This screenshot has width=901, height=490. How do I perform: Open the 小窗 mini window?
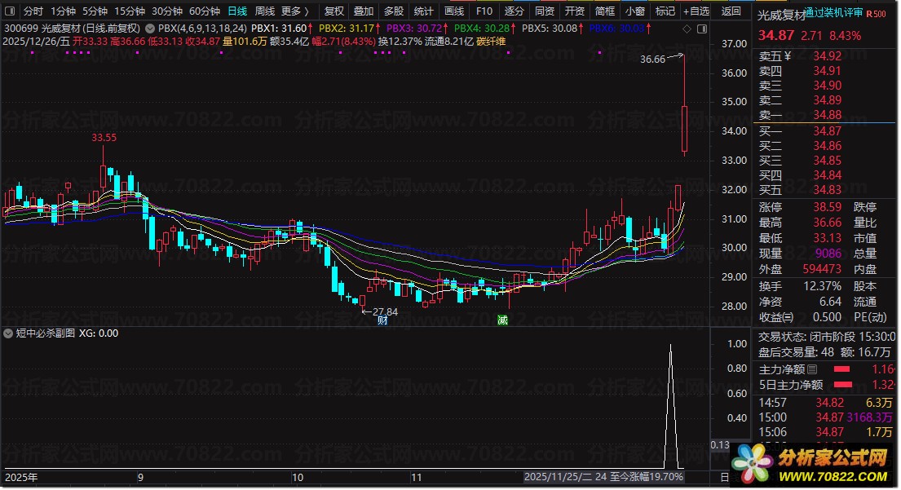click(635, 11)
